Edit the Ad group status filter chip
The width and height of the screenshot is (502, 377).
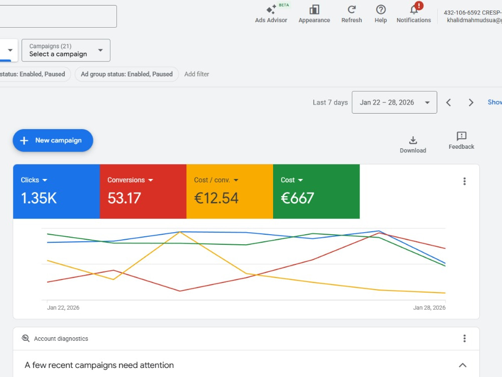[127, 74]
